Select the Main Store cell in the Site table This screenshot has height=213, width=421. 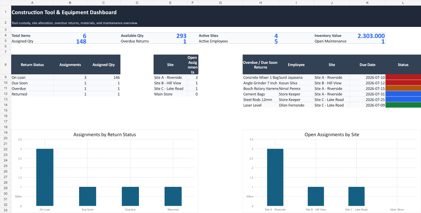point(170,94)
